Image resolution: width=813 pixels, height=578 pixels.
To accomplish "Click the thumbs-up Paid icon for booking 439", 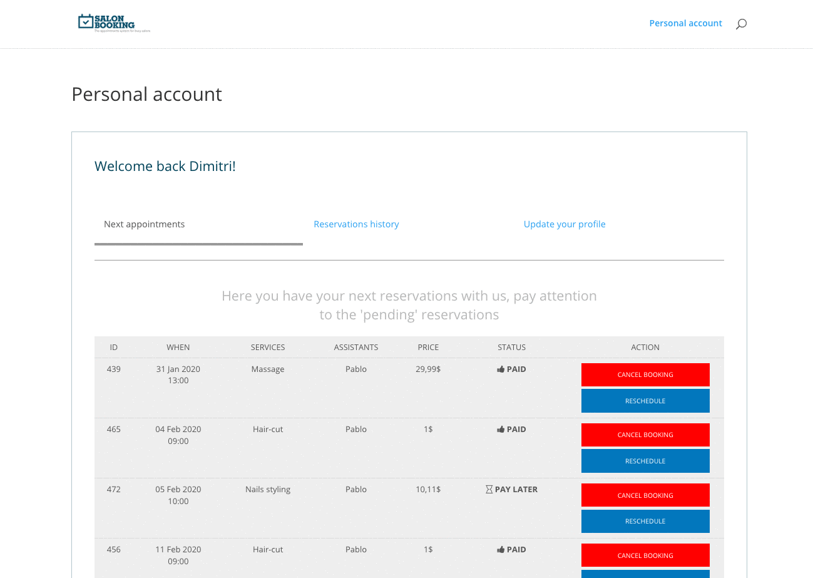I will [x=501, y=369].
